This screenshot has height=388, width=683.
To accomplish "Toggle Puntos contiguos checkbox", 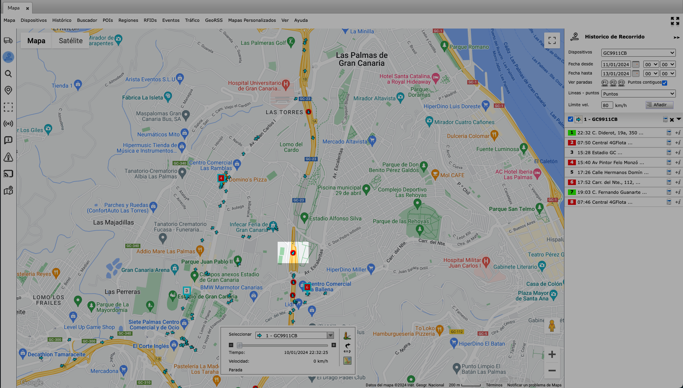I will tap(665, 83).
